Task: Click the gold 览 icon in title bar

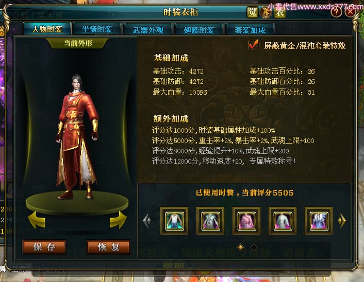Action: (x=252, y=12)
